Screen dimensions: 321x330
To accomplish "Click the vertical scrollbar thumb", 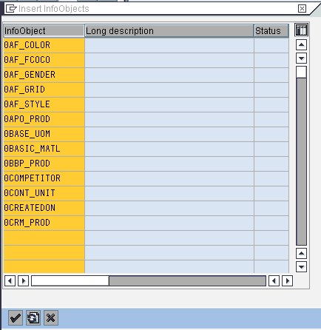I will 301,72.
